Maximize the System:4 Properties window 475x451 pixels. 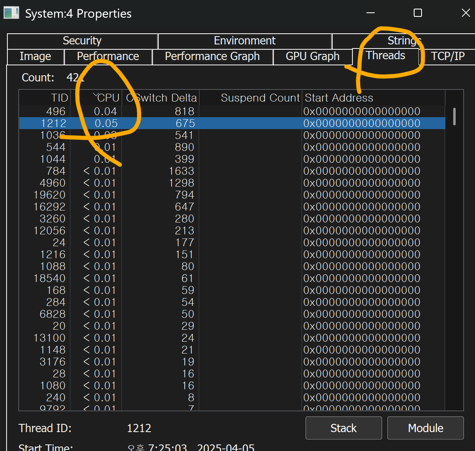418,13
